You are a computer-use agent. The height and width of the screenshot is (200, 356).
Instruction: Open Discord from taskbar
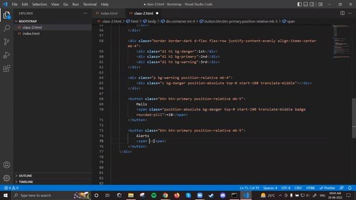(x=222, y=195)
